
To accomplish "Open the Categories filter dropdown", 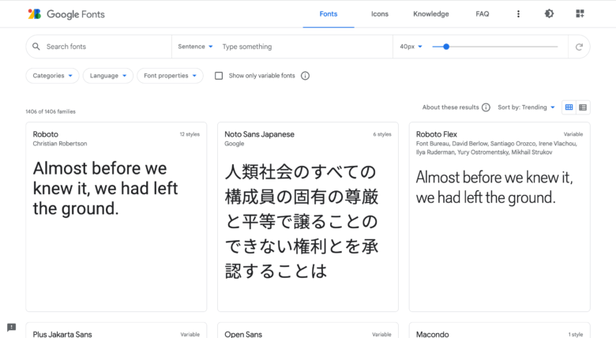I will pos(52,76).
